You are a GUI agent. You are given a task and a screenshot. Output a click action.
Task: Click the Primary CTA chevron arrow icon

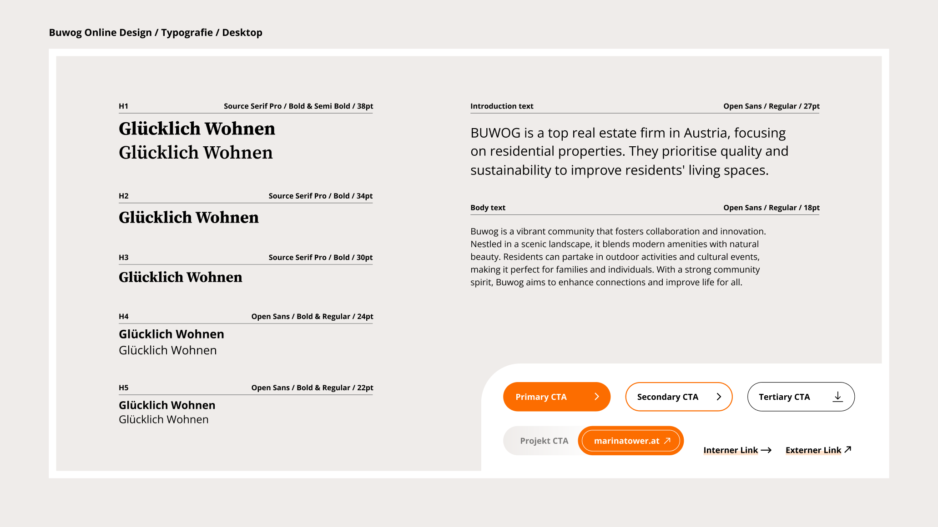point(597,397)
